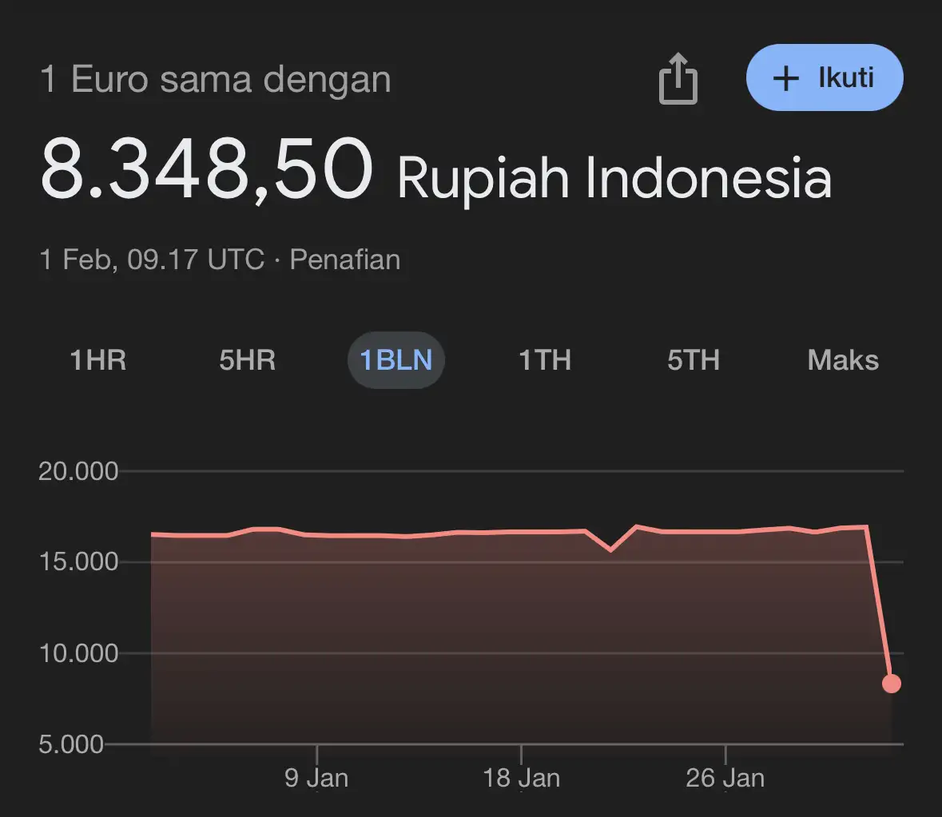Select the title text '1 Euro sama dengan'
The width and height of the screenshot is (942, 817).
[216, 78]
